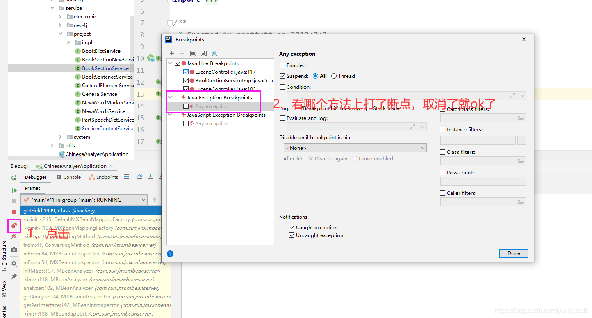Click the previous frame up arrow
This screenshot has width=592, height=318.
tap(154, 200)
